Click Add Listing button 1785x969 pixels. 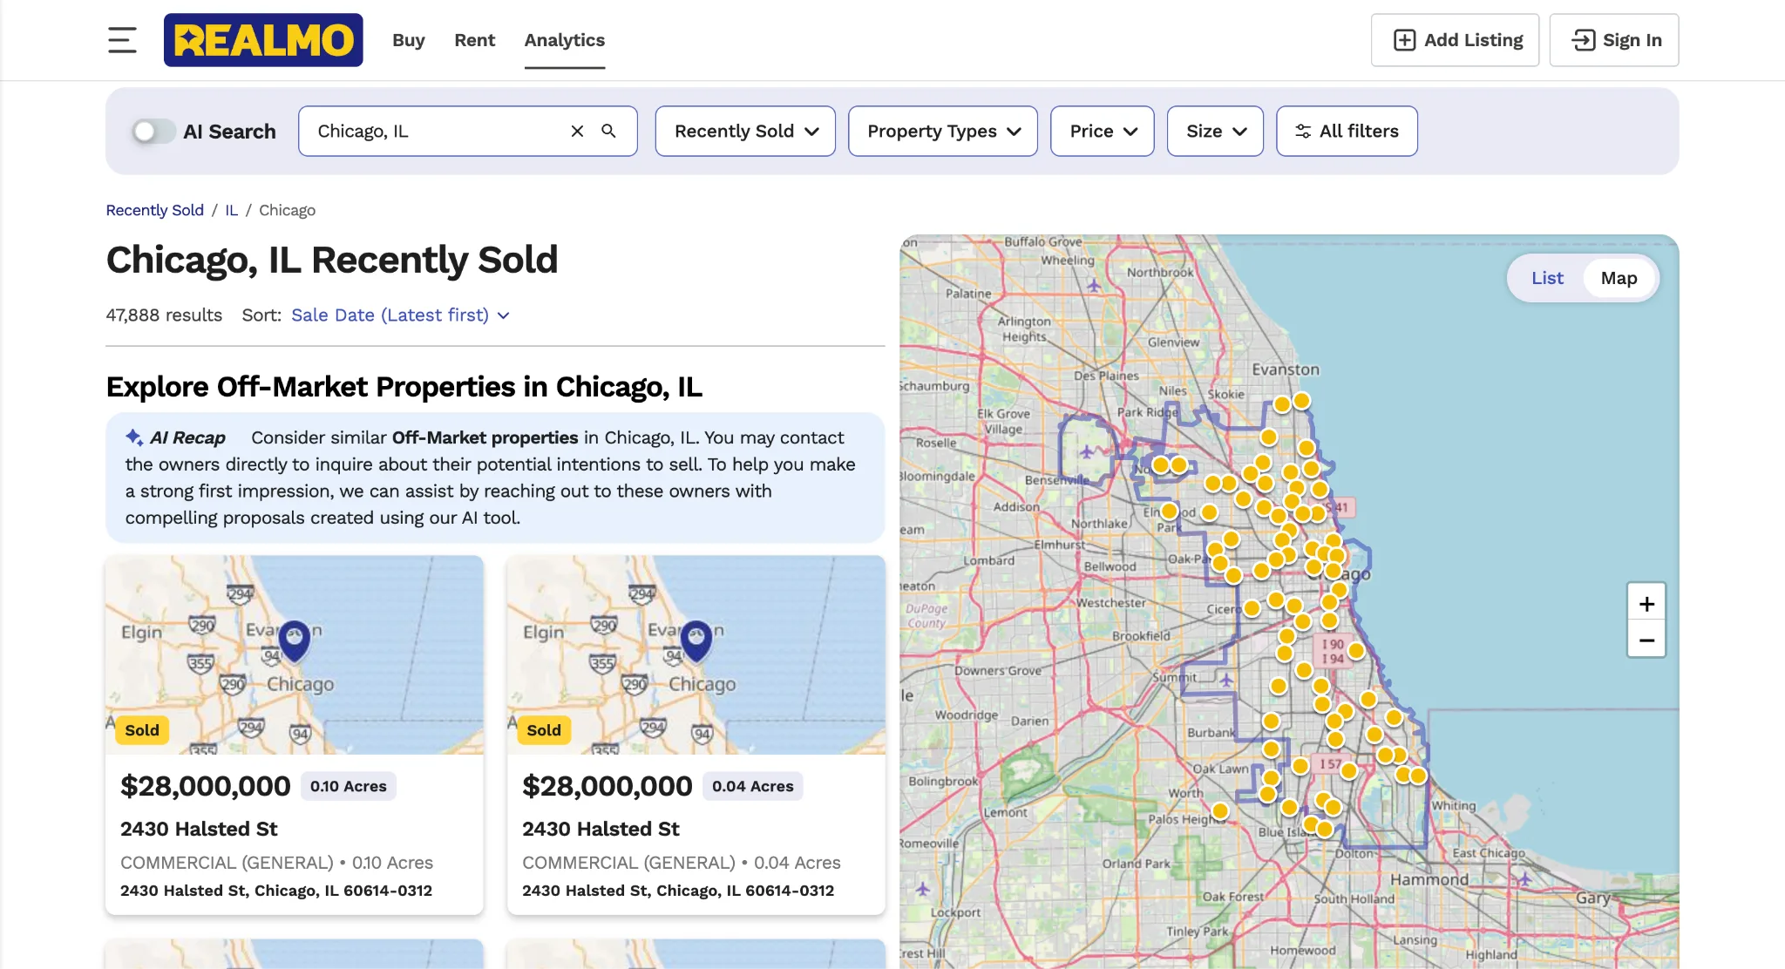1455,40
